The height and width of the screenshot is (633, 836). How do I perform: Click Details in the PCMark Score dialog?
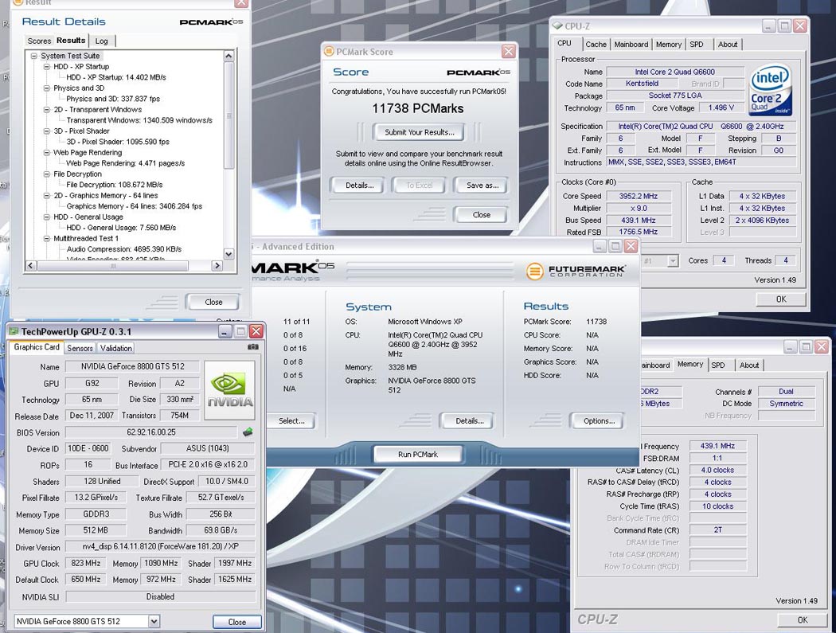coord(359,186)
